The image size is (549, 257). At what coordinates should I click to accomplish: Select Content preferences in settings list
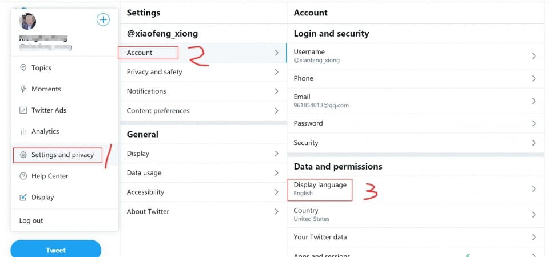pyautogui.click(x=158, y=111)
